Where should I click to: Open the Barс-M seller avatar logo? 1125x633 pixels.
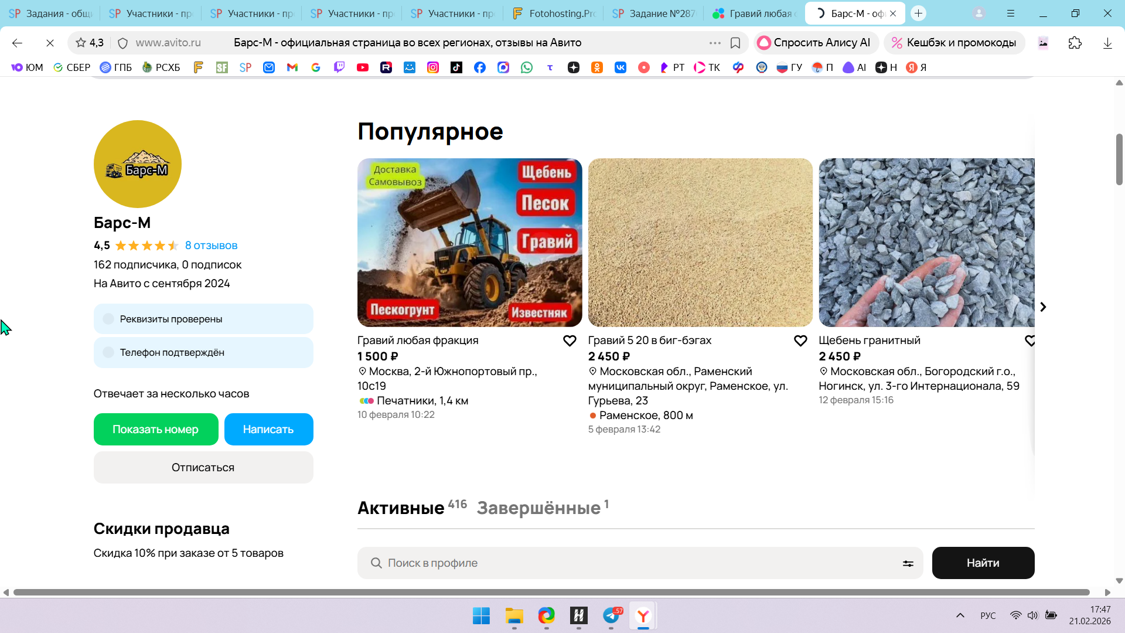tap(138, 164)
